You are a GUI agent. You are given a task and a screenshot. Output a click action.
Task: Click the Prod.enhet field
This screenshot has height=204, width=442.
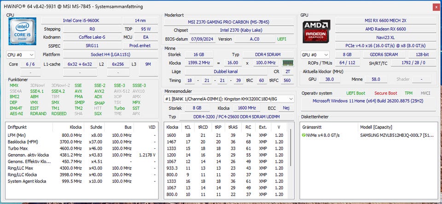coord(140,46)
